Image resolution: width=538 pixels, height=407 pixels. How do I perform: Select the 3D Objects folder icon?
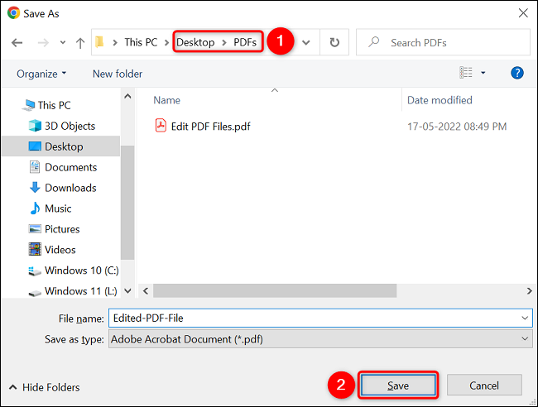(x=35, y=126)
